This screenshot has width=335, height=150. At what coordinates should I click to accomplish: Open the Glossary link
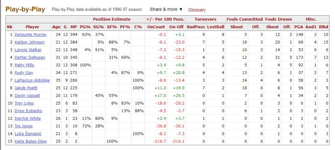(197, 10)
